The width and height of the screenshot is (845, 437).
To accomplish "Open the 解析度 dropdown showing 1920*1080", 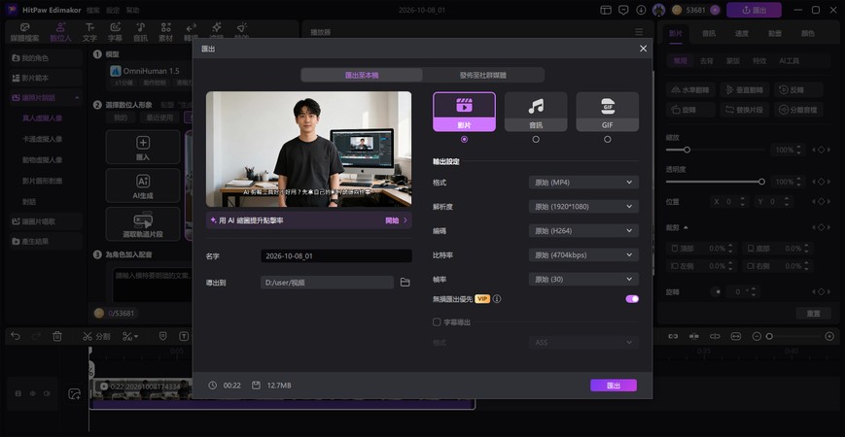I will click(x=583, y=207).
